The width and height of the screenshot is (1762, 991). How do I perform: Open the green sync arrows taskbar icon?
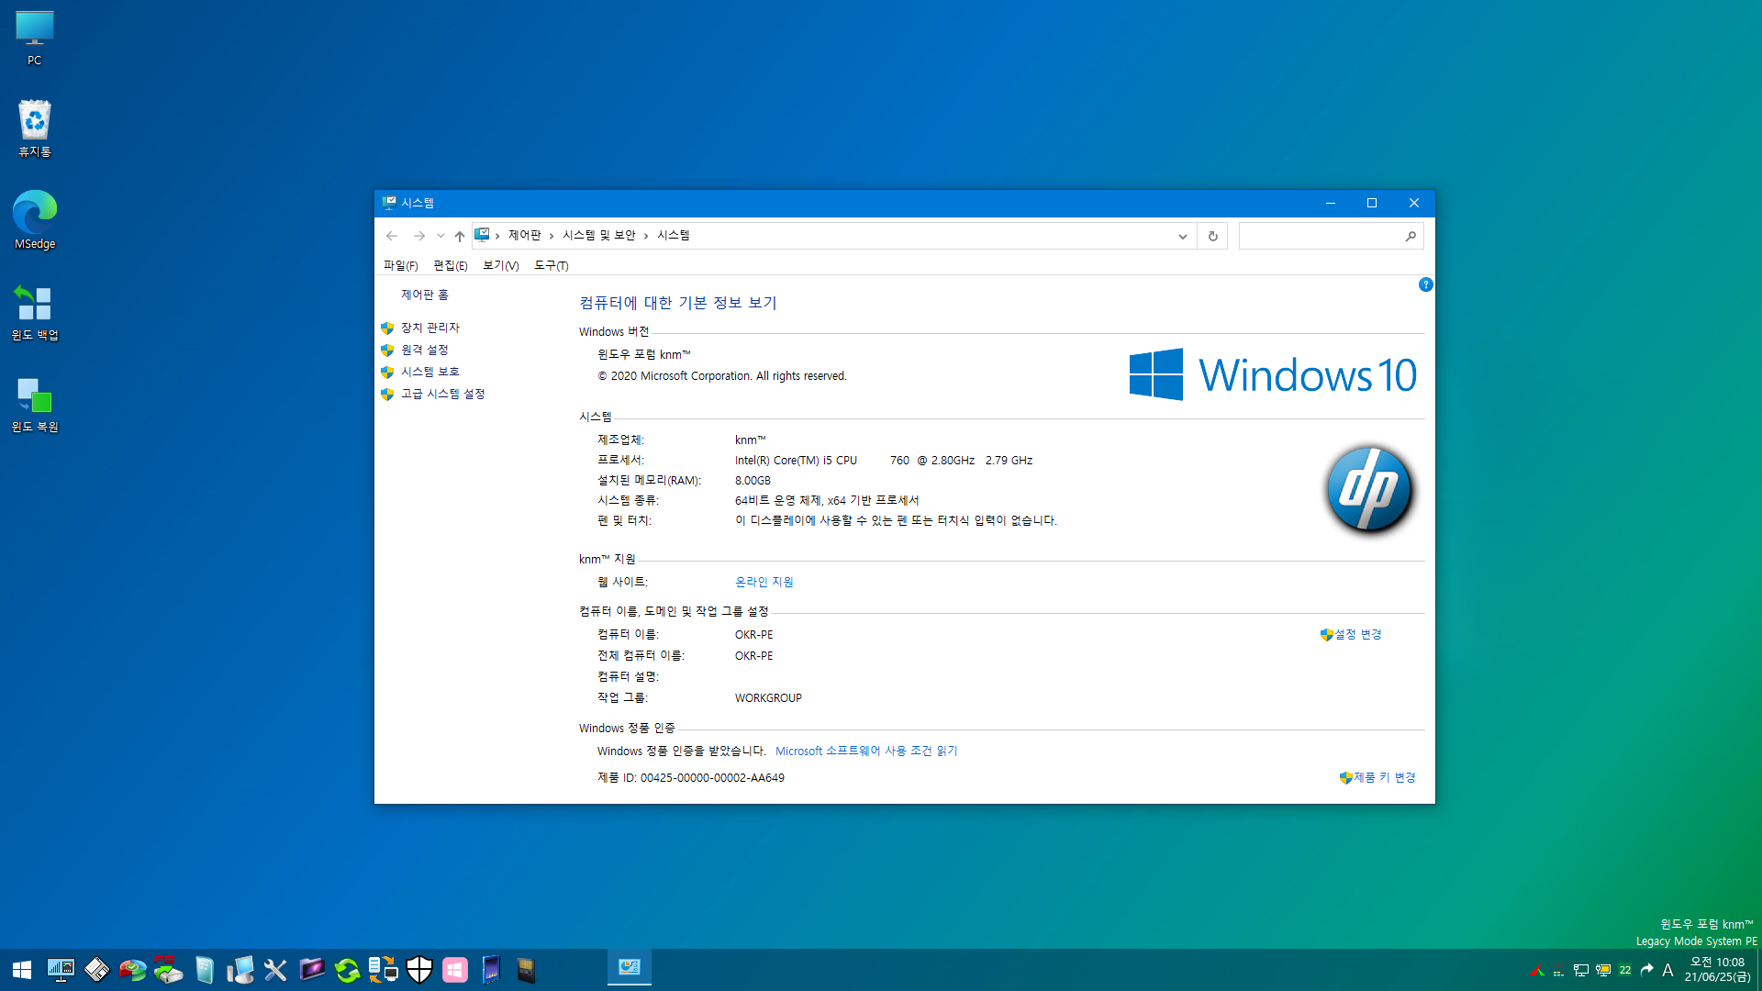point(347,970)
